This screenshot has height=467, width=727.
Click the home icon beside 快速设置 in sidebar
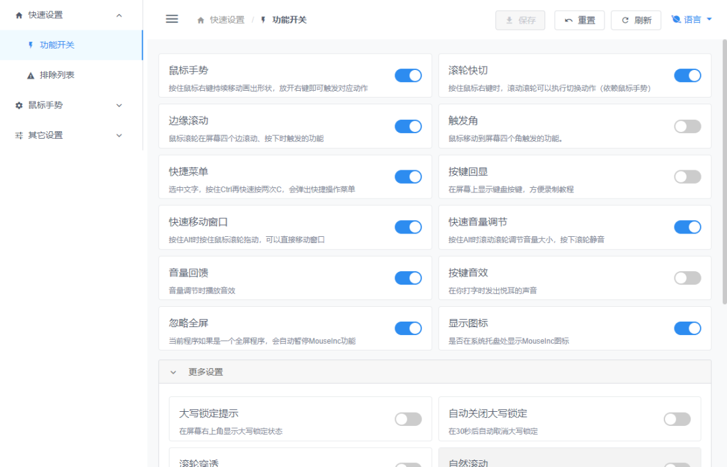point(19,15)
